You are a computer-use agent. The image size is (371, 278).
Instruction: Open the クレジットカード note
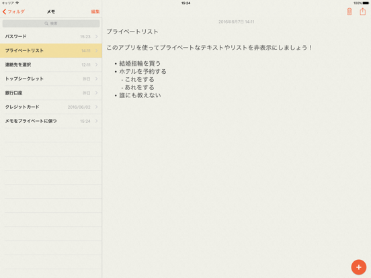(x=51, y=107)
